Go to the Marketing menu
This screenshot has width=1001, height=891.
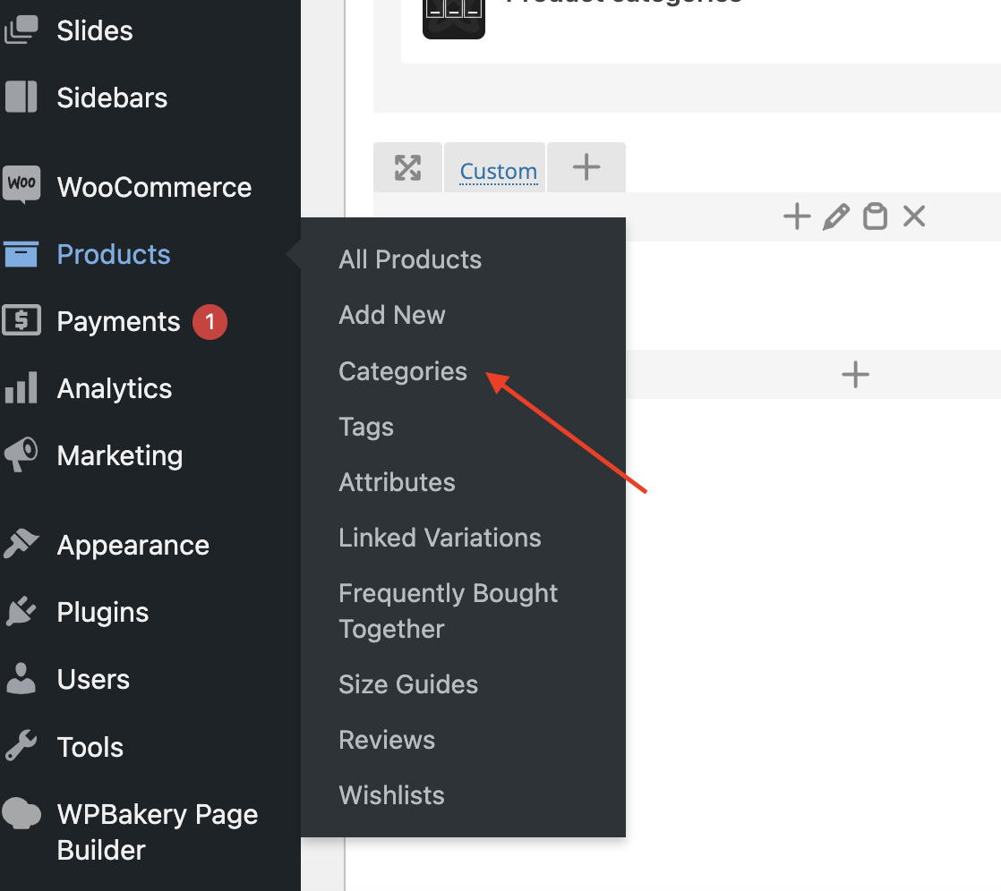[119, 455]
